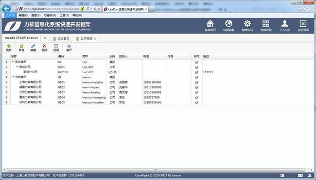This screenshot has width=316, height=180.
Task: Click mail envelope icon in footer
Action: point(300,176)
